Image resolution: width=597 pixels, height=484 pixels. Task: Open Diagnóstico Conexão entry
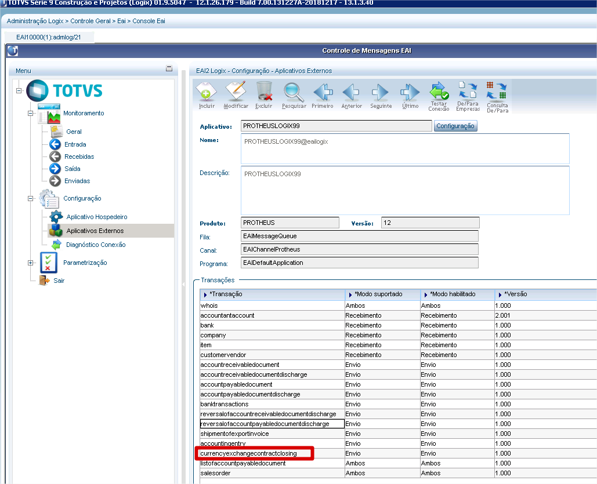pyautogui.click(x=96, y=245)
